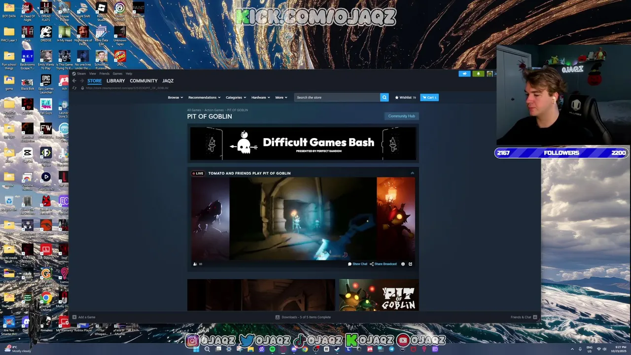Go back with Steam's back arrow

74,81
